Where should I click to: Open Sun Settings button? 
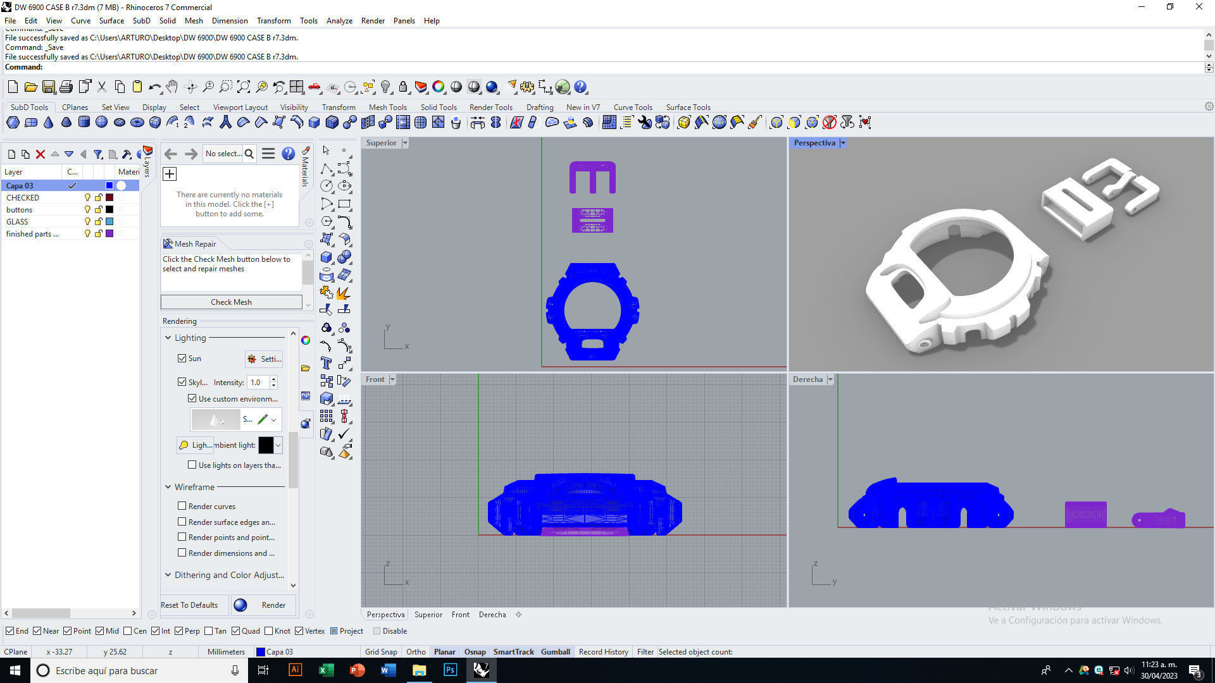[x=264, y=359]
